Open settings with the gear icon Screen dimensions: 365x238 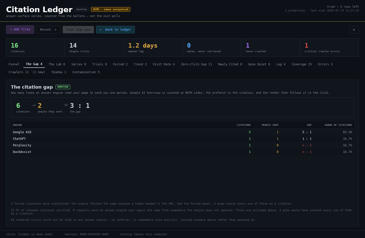coord(354,30)
